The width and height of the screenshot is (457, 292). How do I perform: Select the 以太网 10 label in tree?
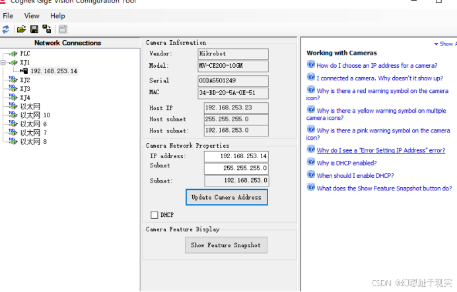coord(35,115)
